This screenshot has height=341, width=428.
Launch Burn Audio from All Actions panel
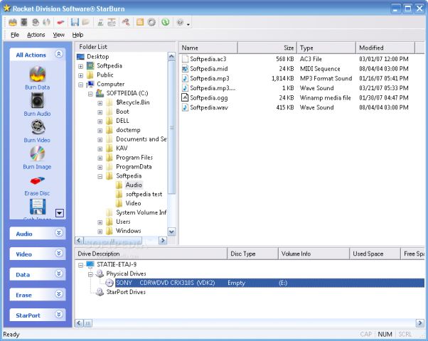tap(37, 104)
